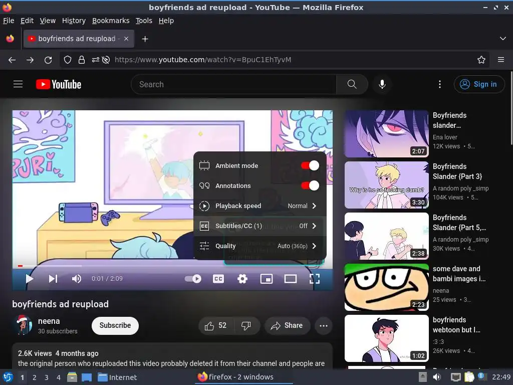This screenshot has width=513, height=385.
Task: Click the blocked-autoplay icon in address bar
Action: coord(106,60)
